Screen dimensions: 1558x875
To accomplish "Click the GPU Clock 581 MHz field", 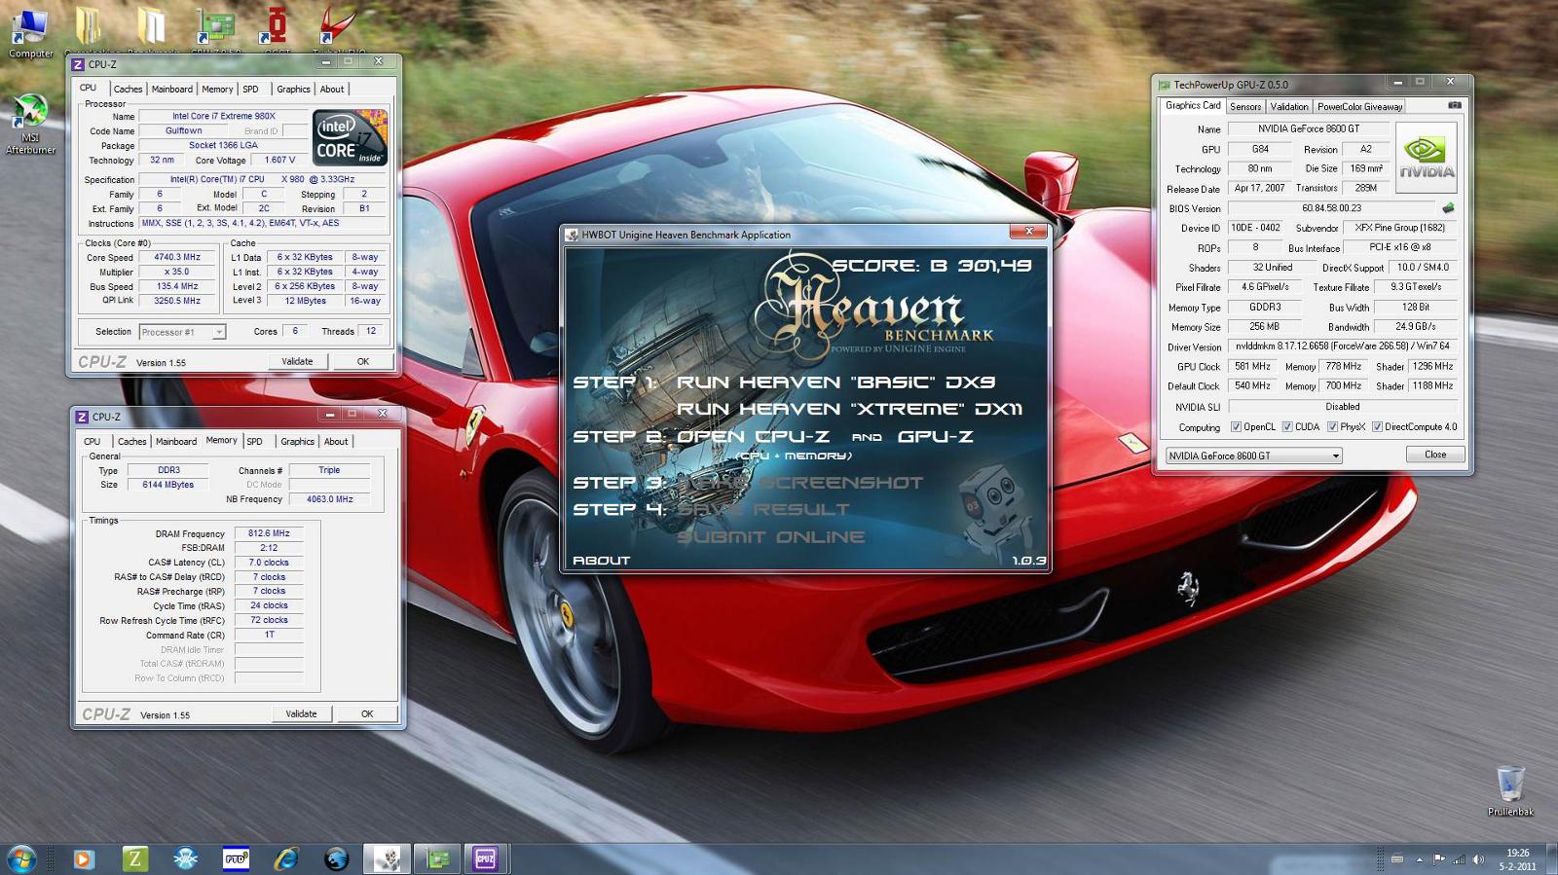I will coord(1252,366).
